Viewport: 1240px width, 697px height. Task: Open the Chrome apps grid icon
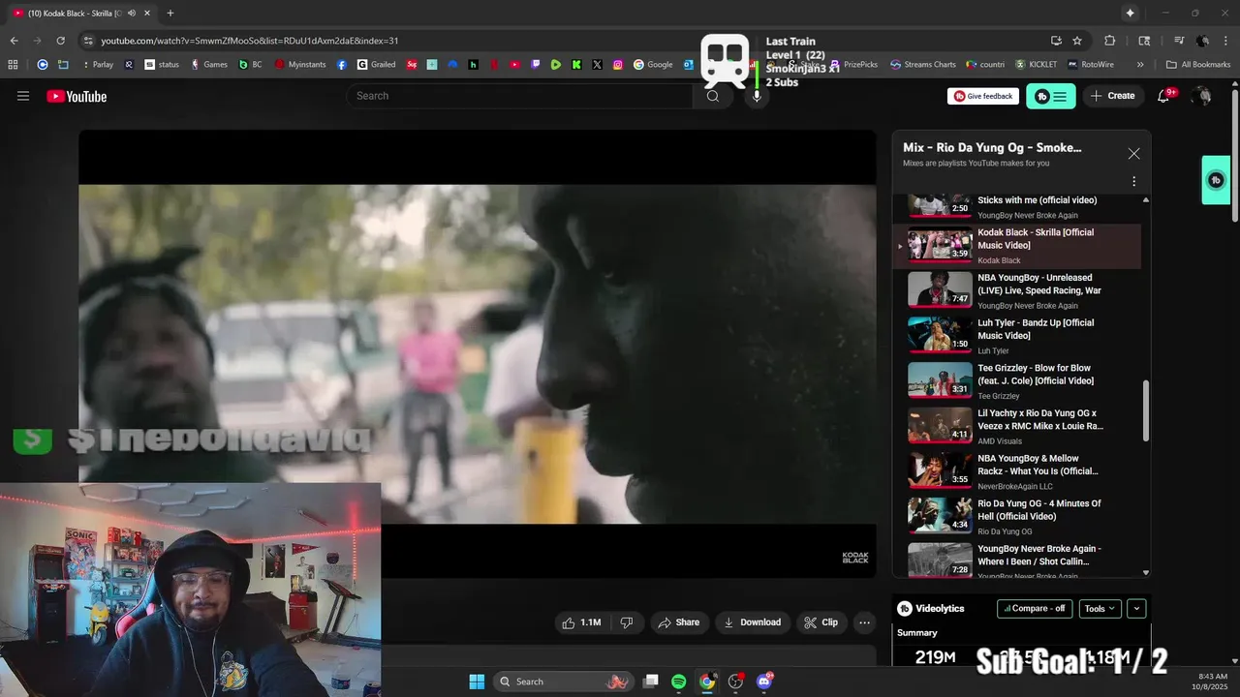coord(13,65)
